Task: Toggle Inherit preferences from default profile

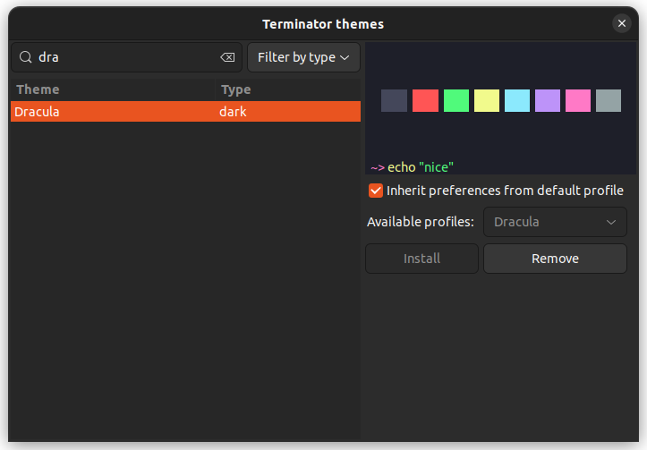Action: [376, 191]
